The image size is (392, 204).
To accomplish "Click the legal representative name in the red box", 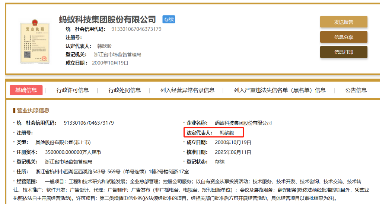I will pyautogui.click(x=227, y=132).
